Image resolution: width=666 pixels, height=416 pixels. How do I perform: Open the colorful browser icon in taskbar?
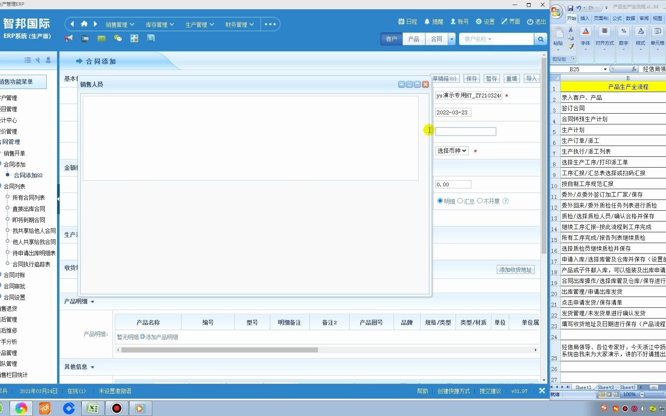pyautogui.click(x=21, y=408)
